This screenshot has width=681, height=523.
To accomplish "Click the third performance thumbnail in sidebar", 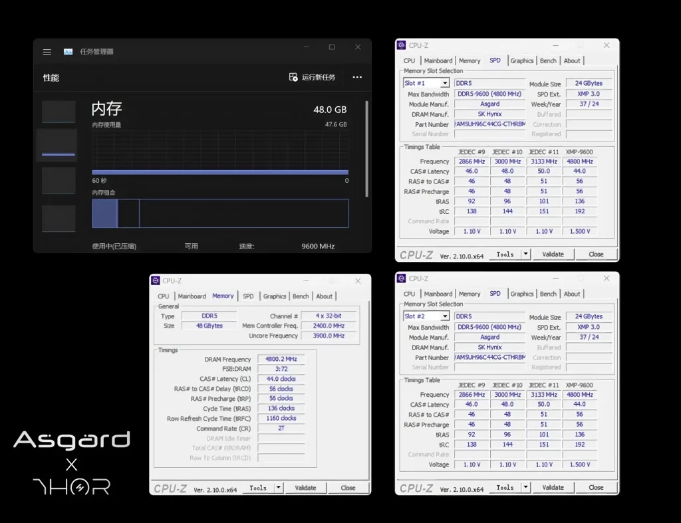I will (58, 180).
